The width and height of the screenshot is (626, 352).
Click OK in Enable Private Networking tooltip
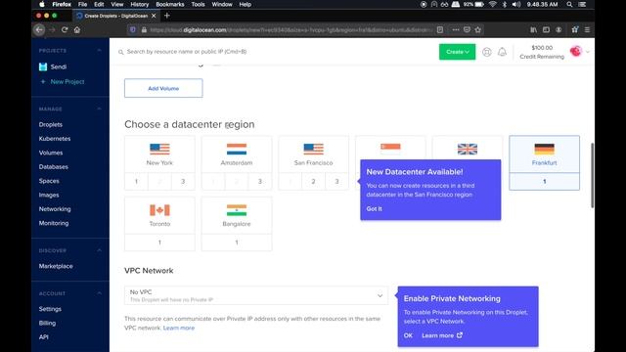408,335
